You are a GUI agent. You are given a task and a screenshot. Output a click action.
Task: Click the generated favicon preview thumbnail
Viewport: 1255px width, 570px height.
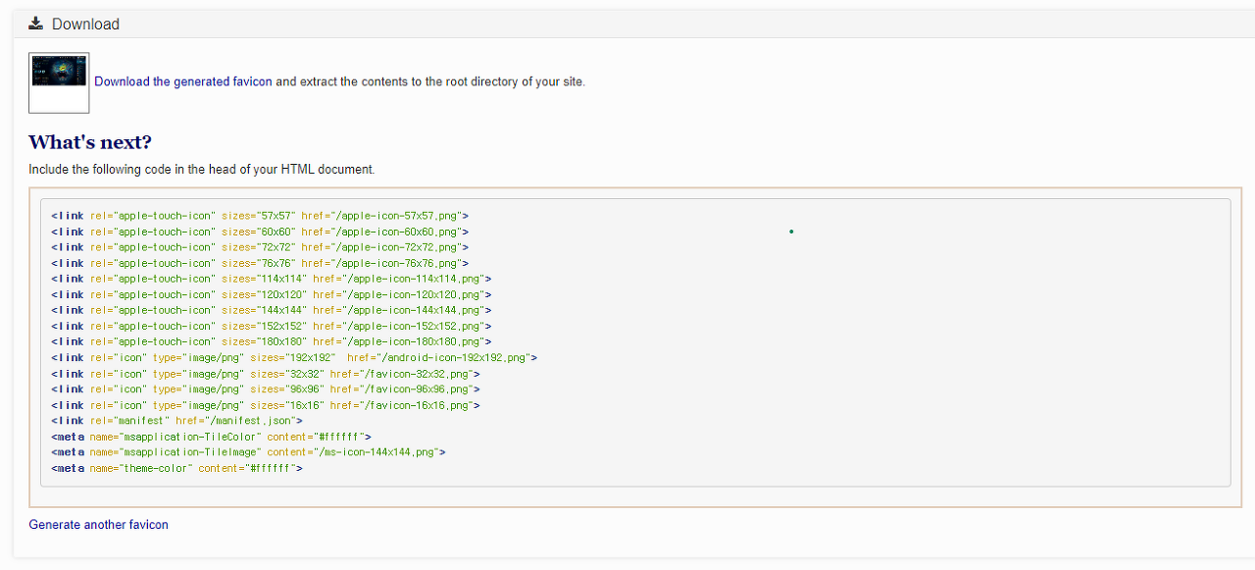click(x=59, y=82)
